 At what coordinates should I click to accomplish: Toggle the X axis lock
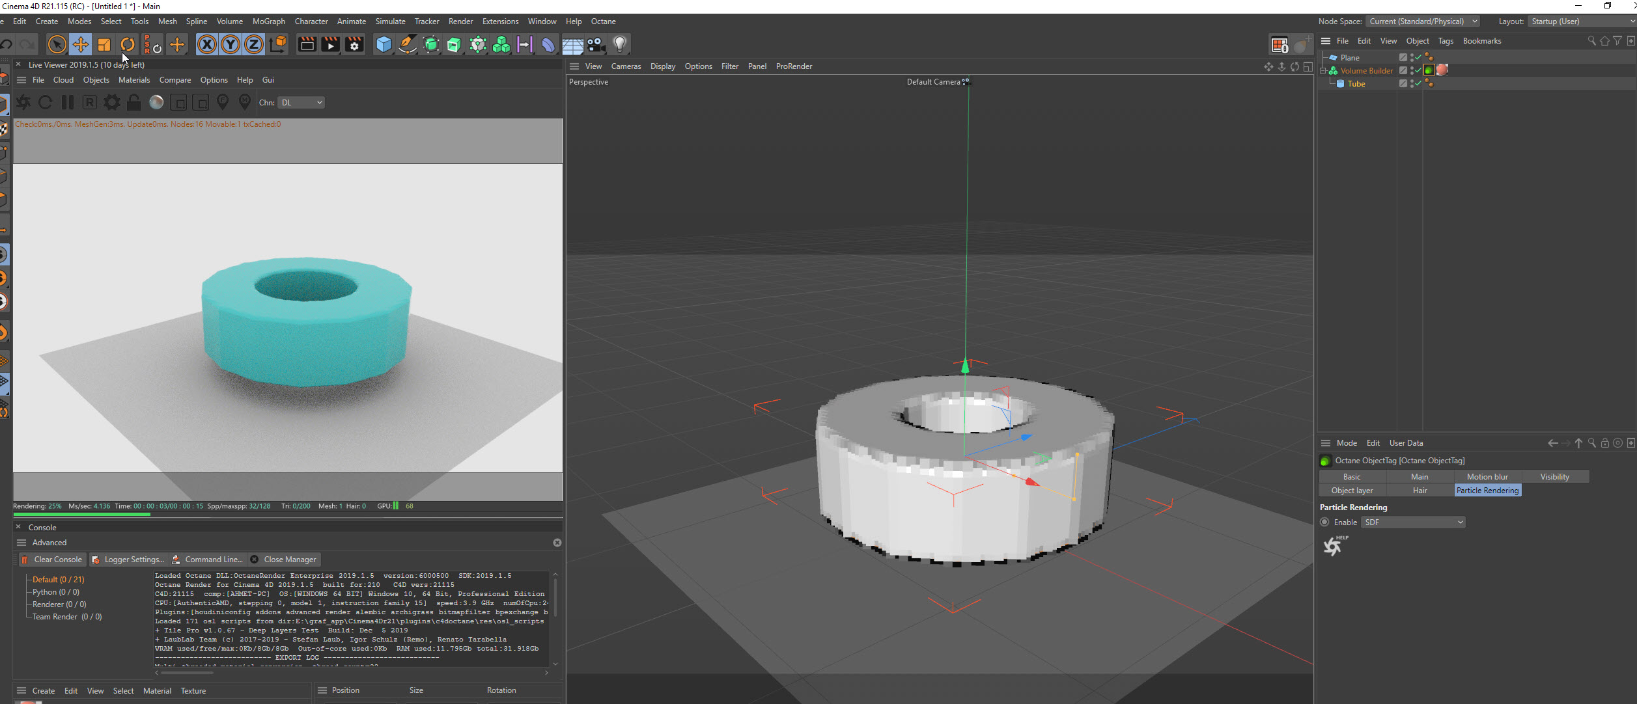coord(207,44)
